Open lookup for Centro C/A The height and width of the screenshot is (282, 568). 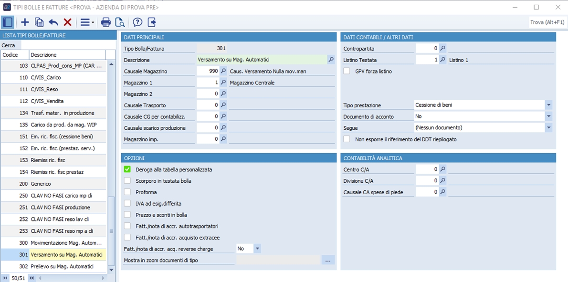click(x=442, y=169)
